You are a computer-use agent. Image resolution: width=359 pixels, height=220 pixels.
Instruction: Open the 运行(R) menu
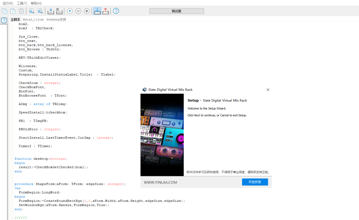pyautogui.click(x=8, y=3)
